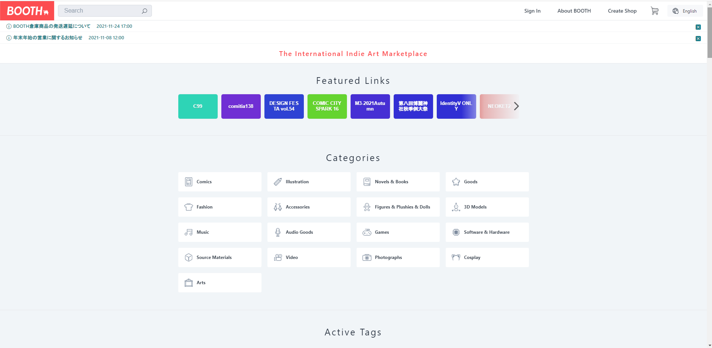Open the About BOOTH page

[574, 11]
